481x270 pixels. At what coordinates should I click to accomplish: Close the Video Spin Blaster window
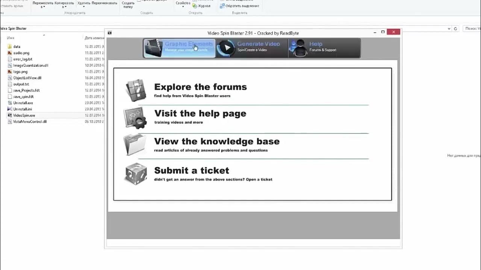tap(393, 32)
